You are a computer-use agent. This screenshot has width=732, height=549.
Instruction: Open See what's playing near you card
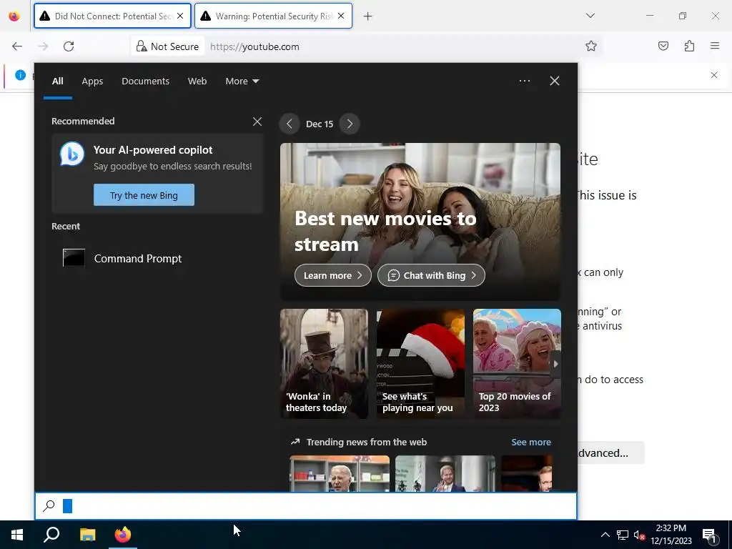[420, 364]
